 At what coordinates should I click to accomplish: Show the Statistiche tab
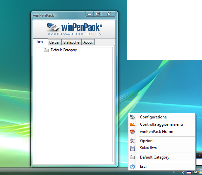[71, 42]
